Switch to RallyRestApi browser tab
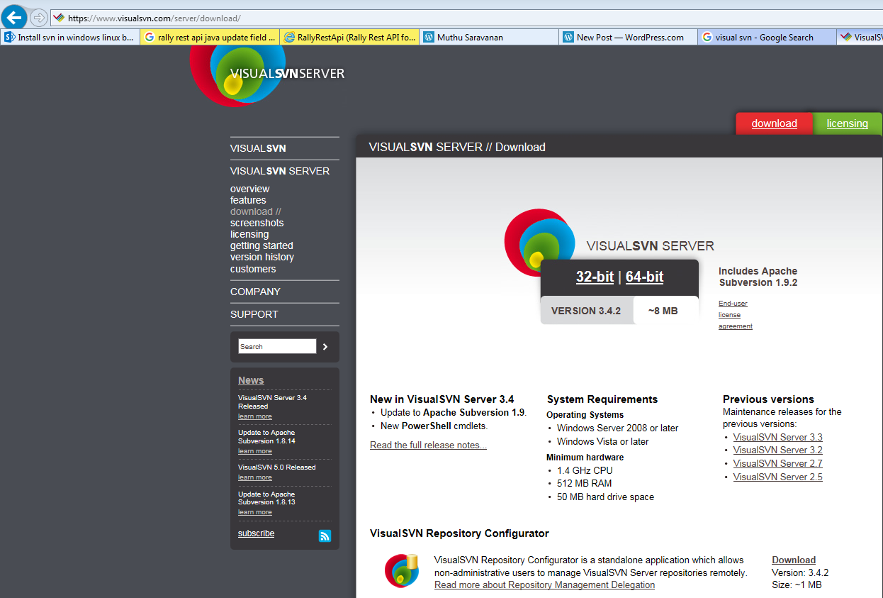 pyautogui.click(x=349, y=37)
